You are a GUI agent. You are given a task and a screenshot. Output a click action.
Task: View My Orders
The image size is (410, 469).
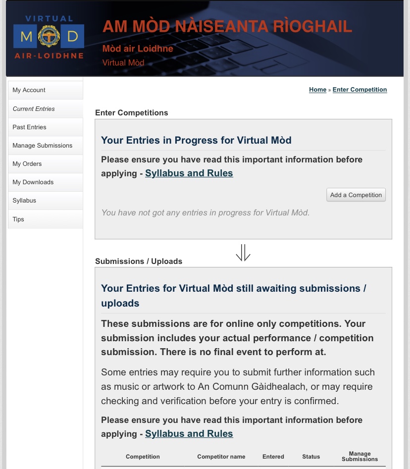pyautogui.click(x=46, y=163)
